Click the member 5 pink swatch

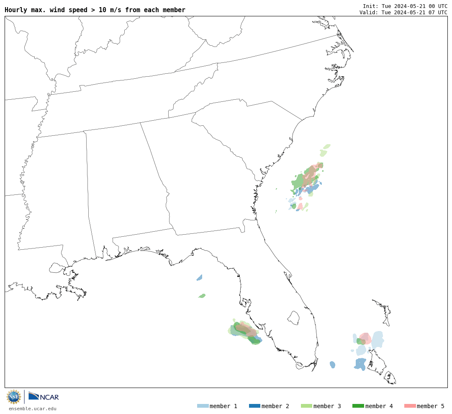[410, 406]
